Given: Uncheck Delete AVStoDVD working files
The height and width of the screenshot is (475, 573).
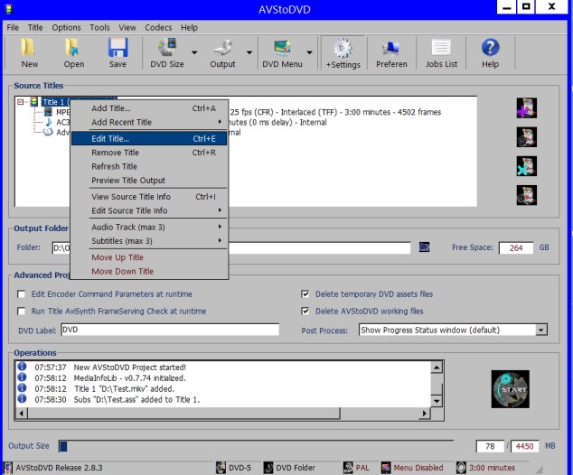Looking at the screenshot, I should 305,311.
